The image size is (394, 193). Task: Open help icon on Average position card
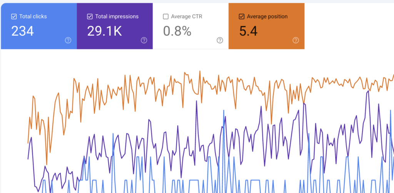click(x=296, y=40)
